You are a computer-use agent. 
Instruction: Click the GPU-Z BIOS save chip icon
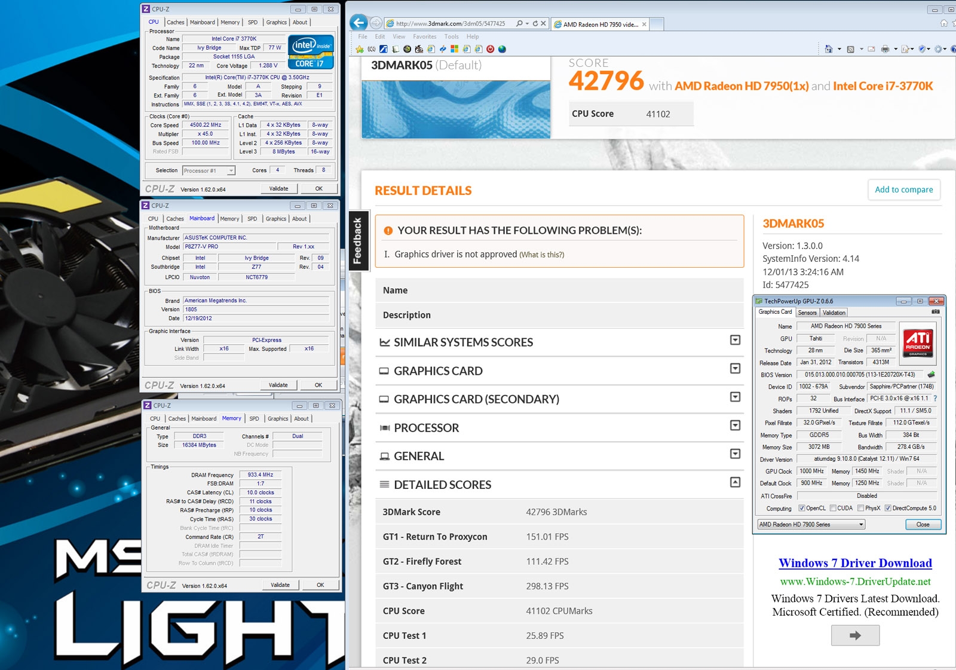click(931, 375)
